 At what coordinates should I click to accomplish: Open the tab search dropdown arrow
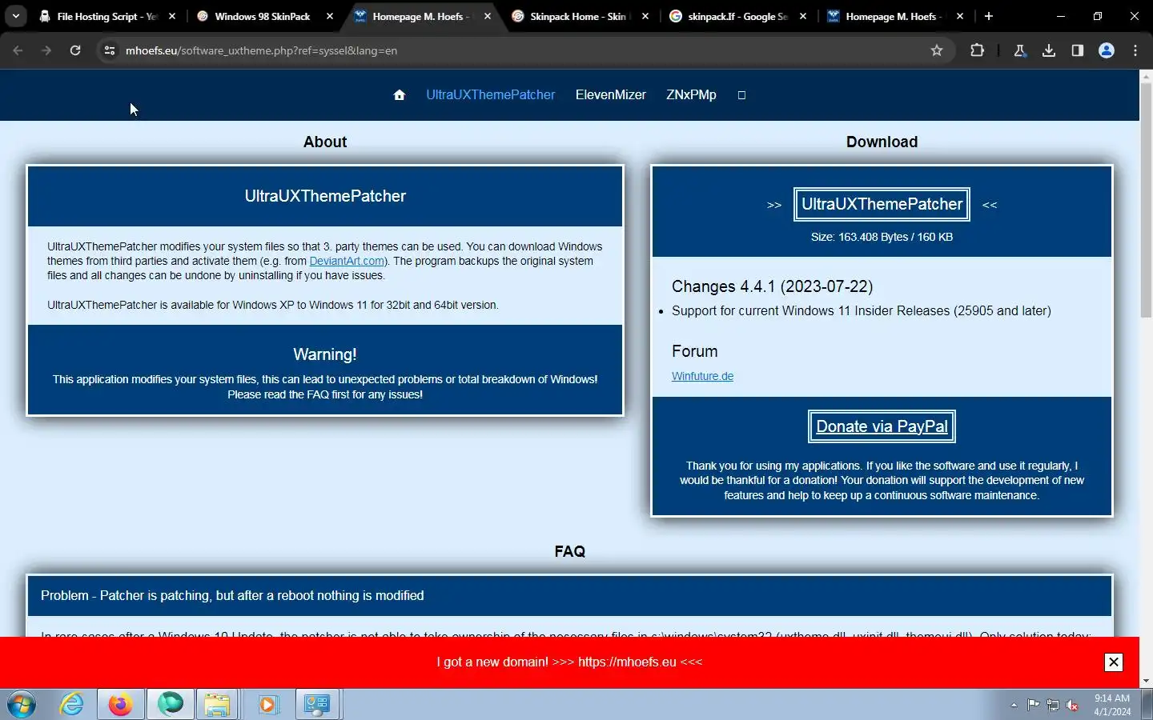tap(15, 16)
